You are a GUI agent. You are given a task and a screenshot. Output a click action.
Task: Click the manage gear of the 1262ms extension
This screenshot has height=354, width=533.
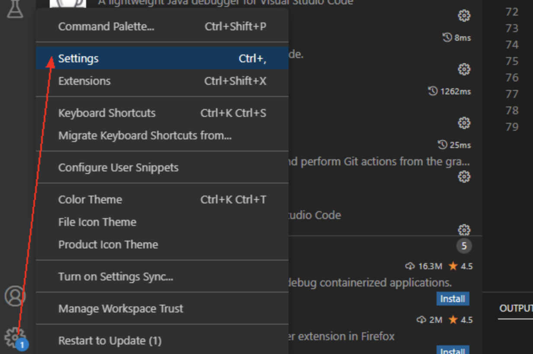pyautogui.click(x=464, y=123)
